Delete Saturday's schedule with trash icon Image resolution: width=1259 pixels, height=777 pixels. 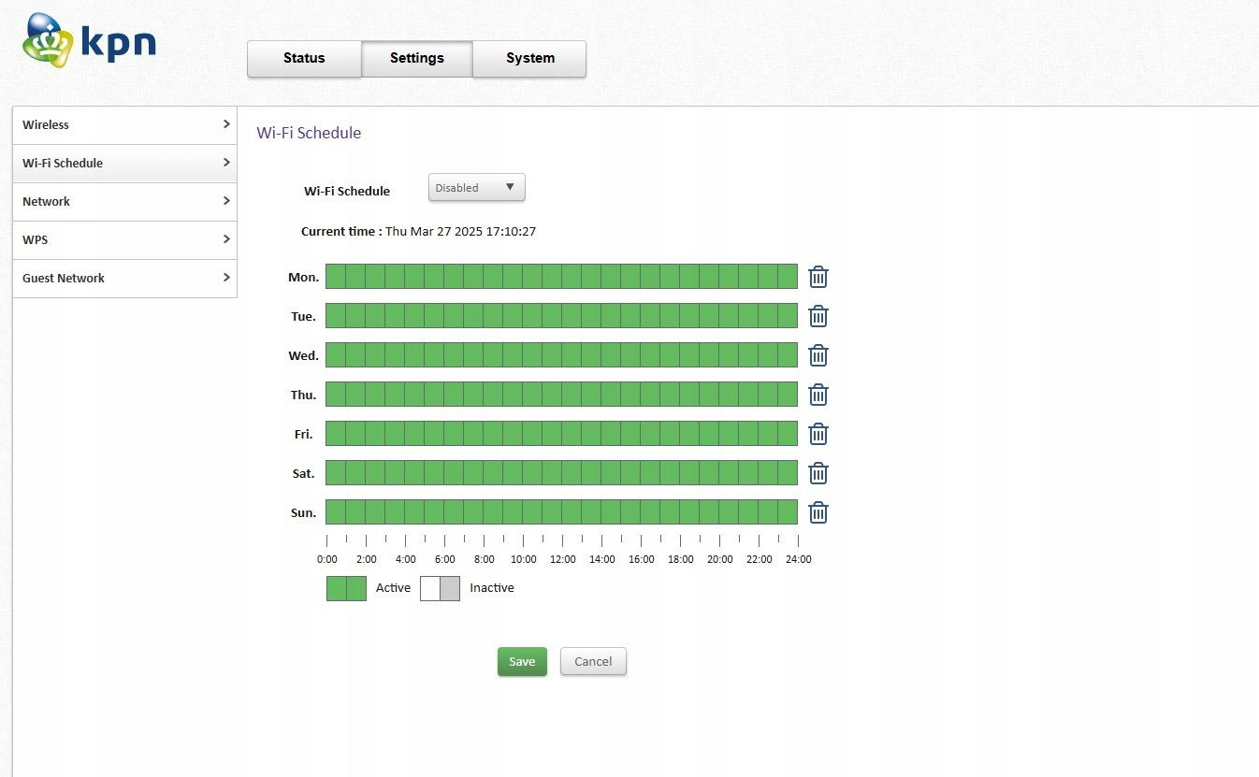point(818,473)
